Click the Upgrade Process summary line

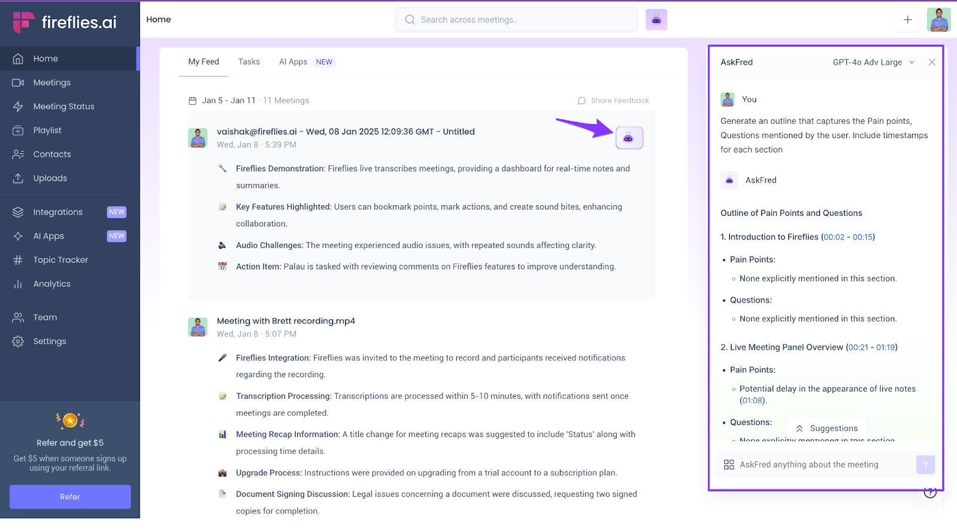coord(417,473)
